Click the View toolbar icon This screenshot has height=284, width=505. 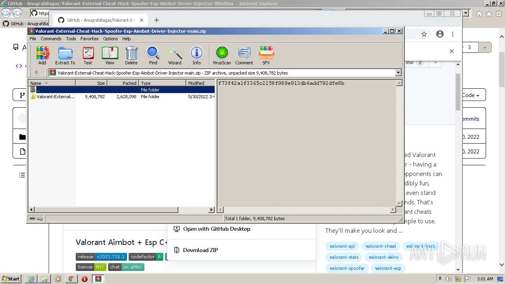point(110,55)
